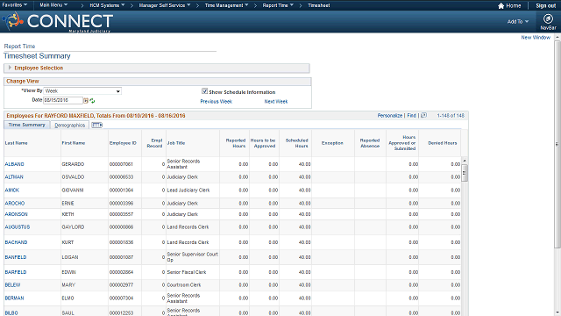Image resolution: width=561 pixels, height=316 pixels.
Task: Switch to the Demographics tab
Action: [x=70, y=125]
